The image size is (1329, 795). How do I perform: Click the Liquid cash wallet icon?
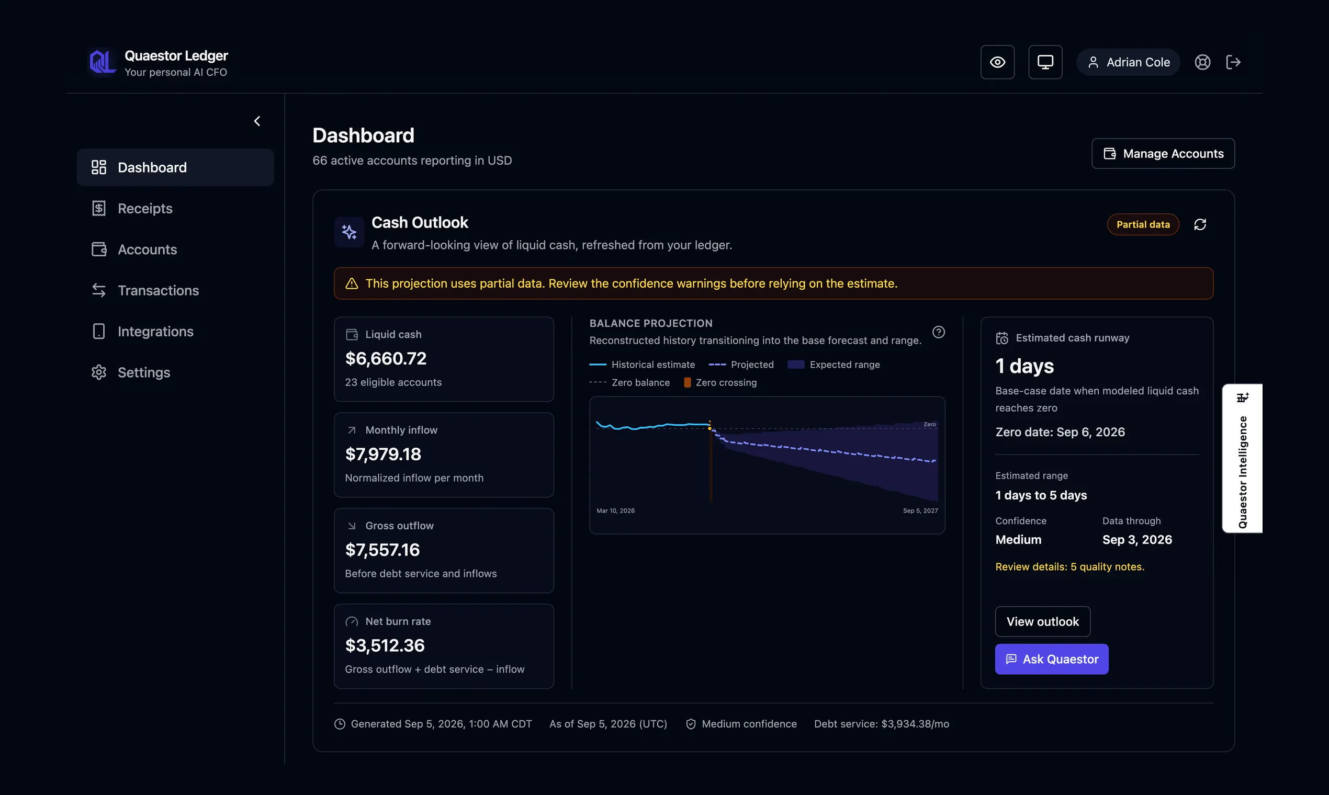352,335
